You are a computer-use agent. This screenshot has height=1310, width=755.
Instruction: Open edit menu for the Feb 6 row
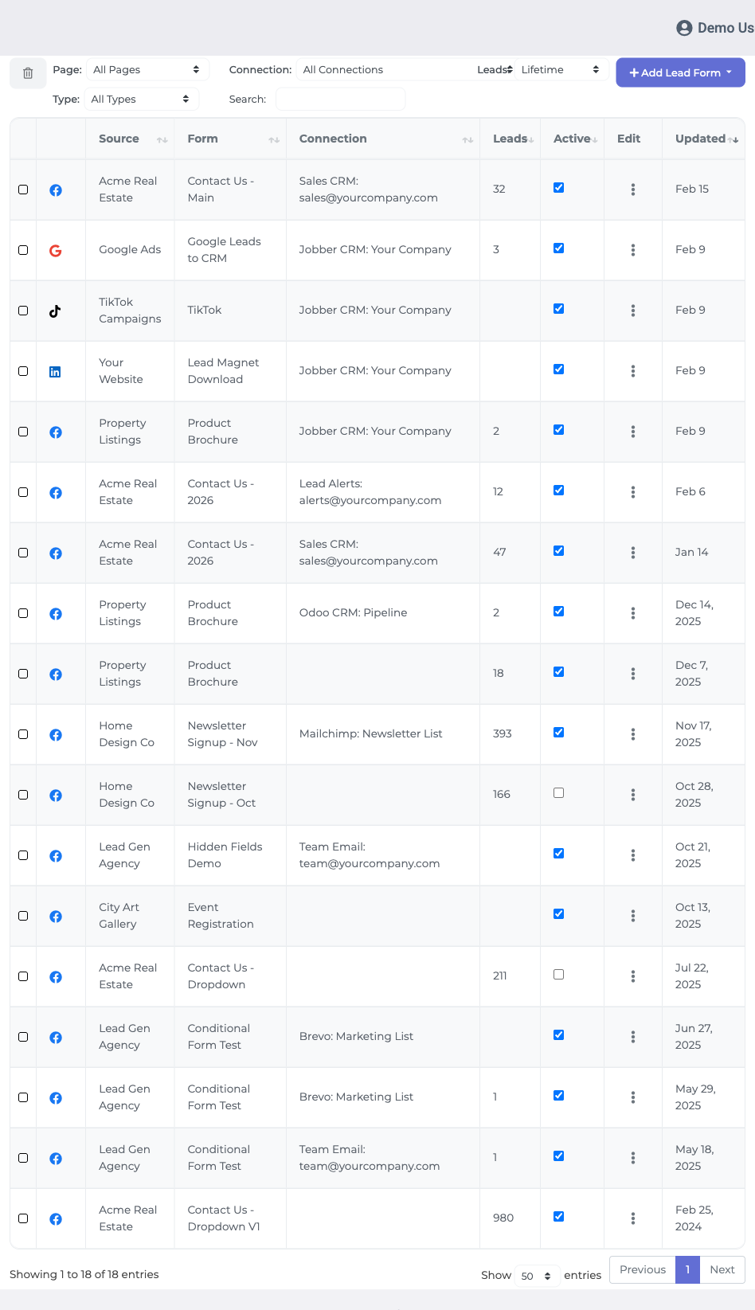[x=633, y=492]
